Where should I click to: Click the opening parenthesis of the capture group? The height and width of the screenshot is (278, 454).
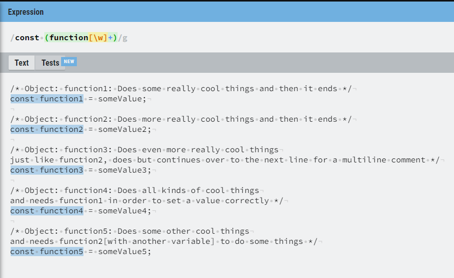pos(47,38)
